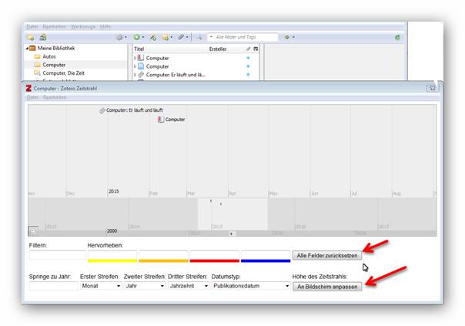The image size is (465, 326).
Task: Click the attachment column paperclip header icon
Action: point(248,49)
